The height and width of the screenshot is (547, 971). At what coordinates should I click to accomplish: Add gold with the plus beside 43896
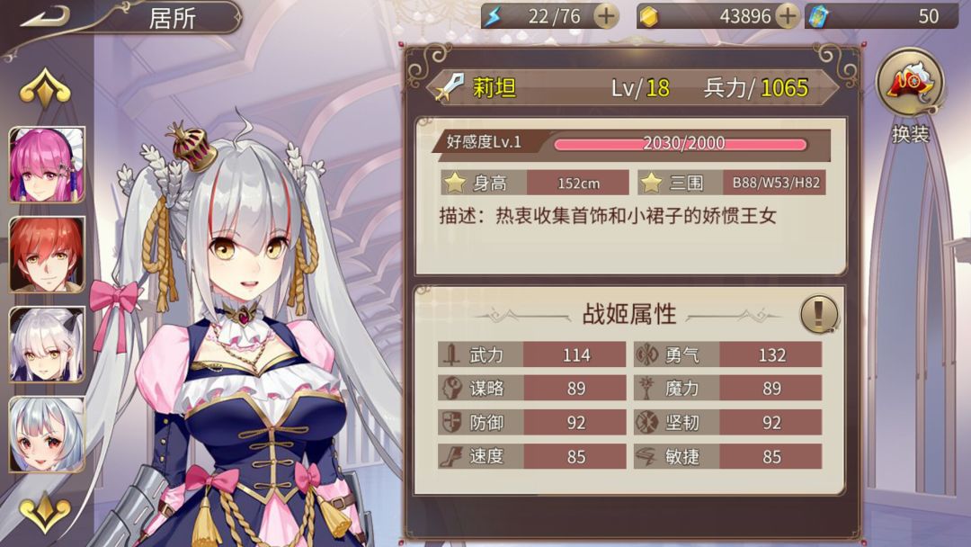[787, 16]
